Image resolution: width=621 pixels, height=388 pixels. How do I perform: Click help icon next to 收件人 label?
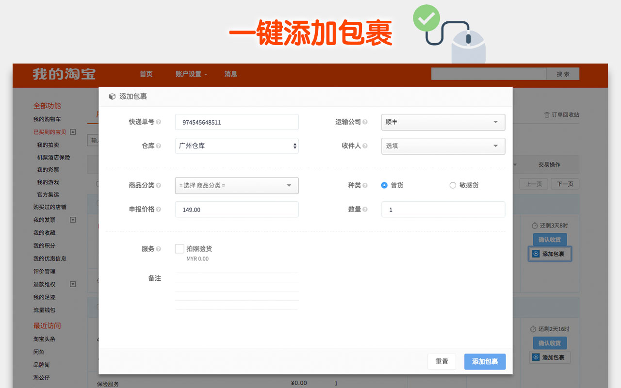pyautogui.click(x=365, y=146)
